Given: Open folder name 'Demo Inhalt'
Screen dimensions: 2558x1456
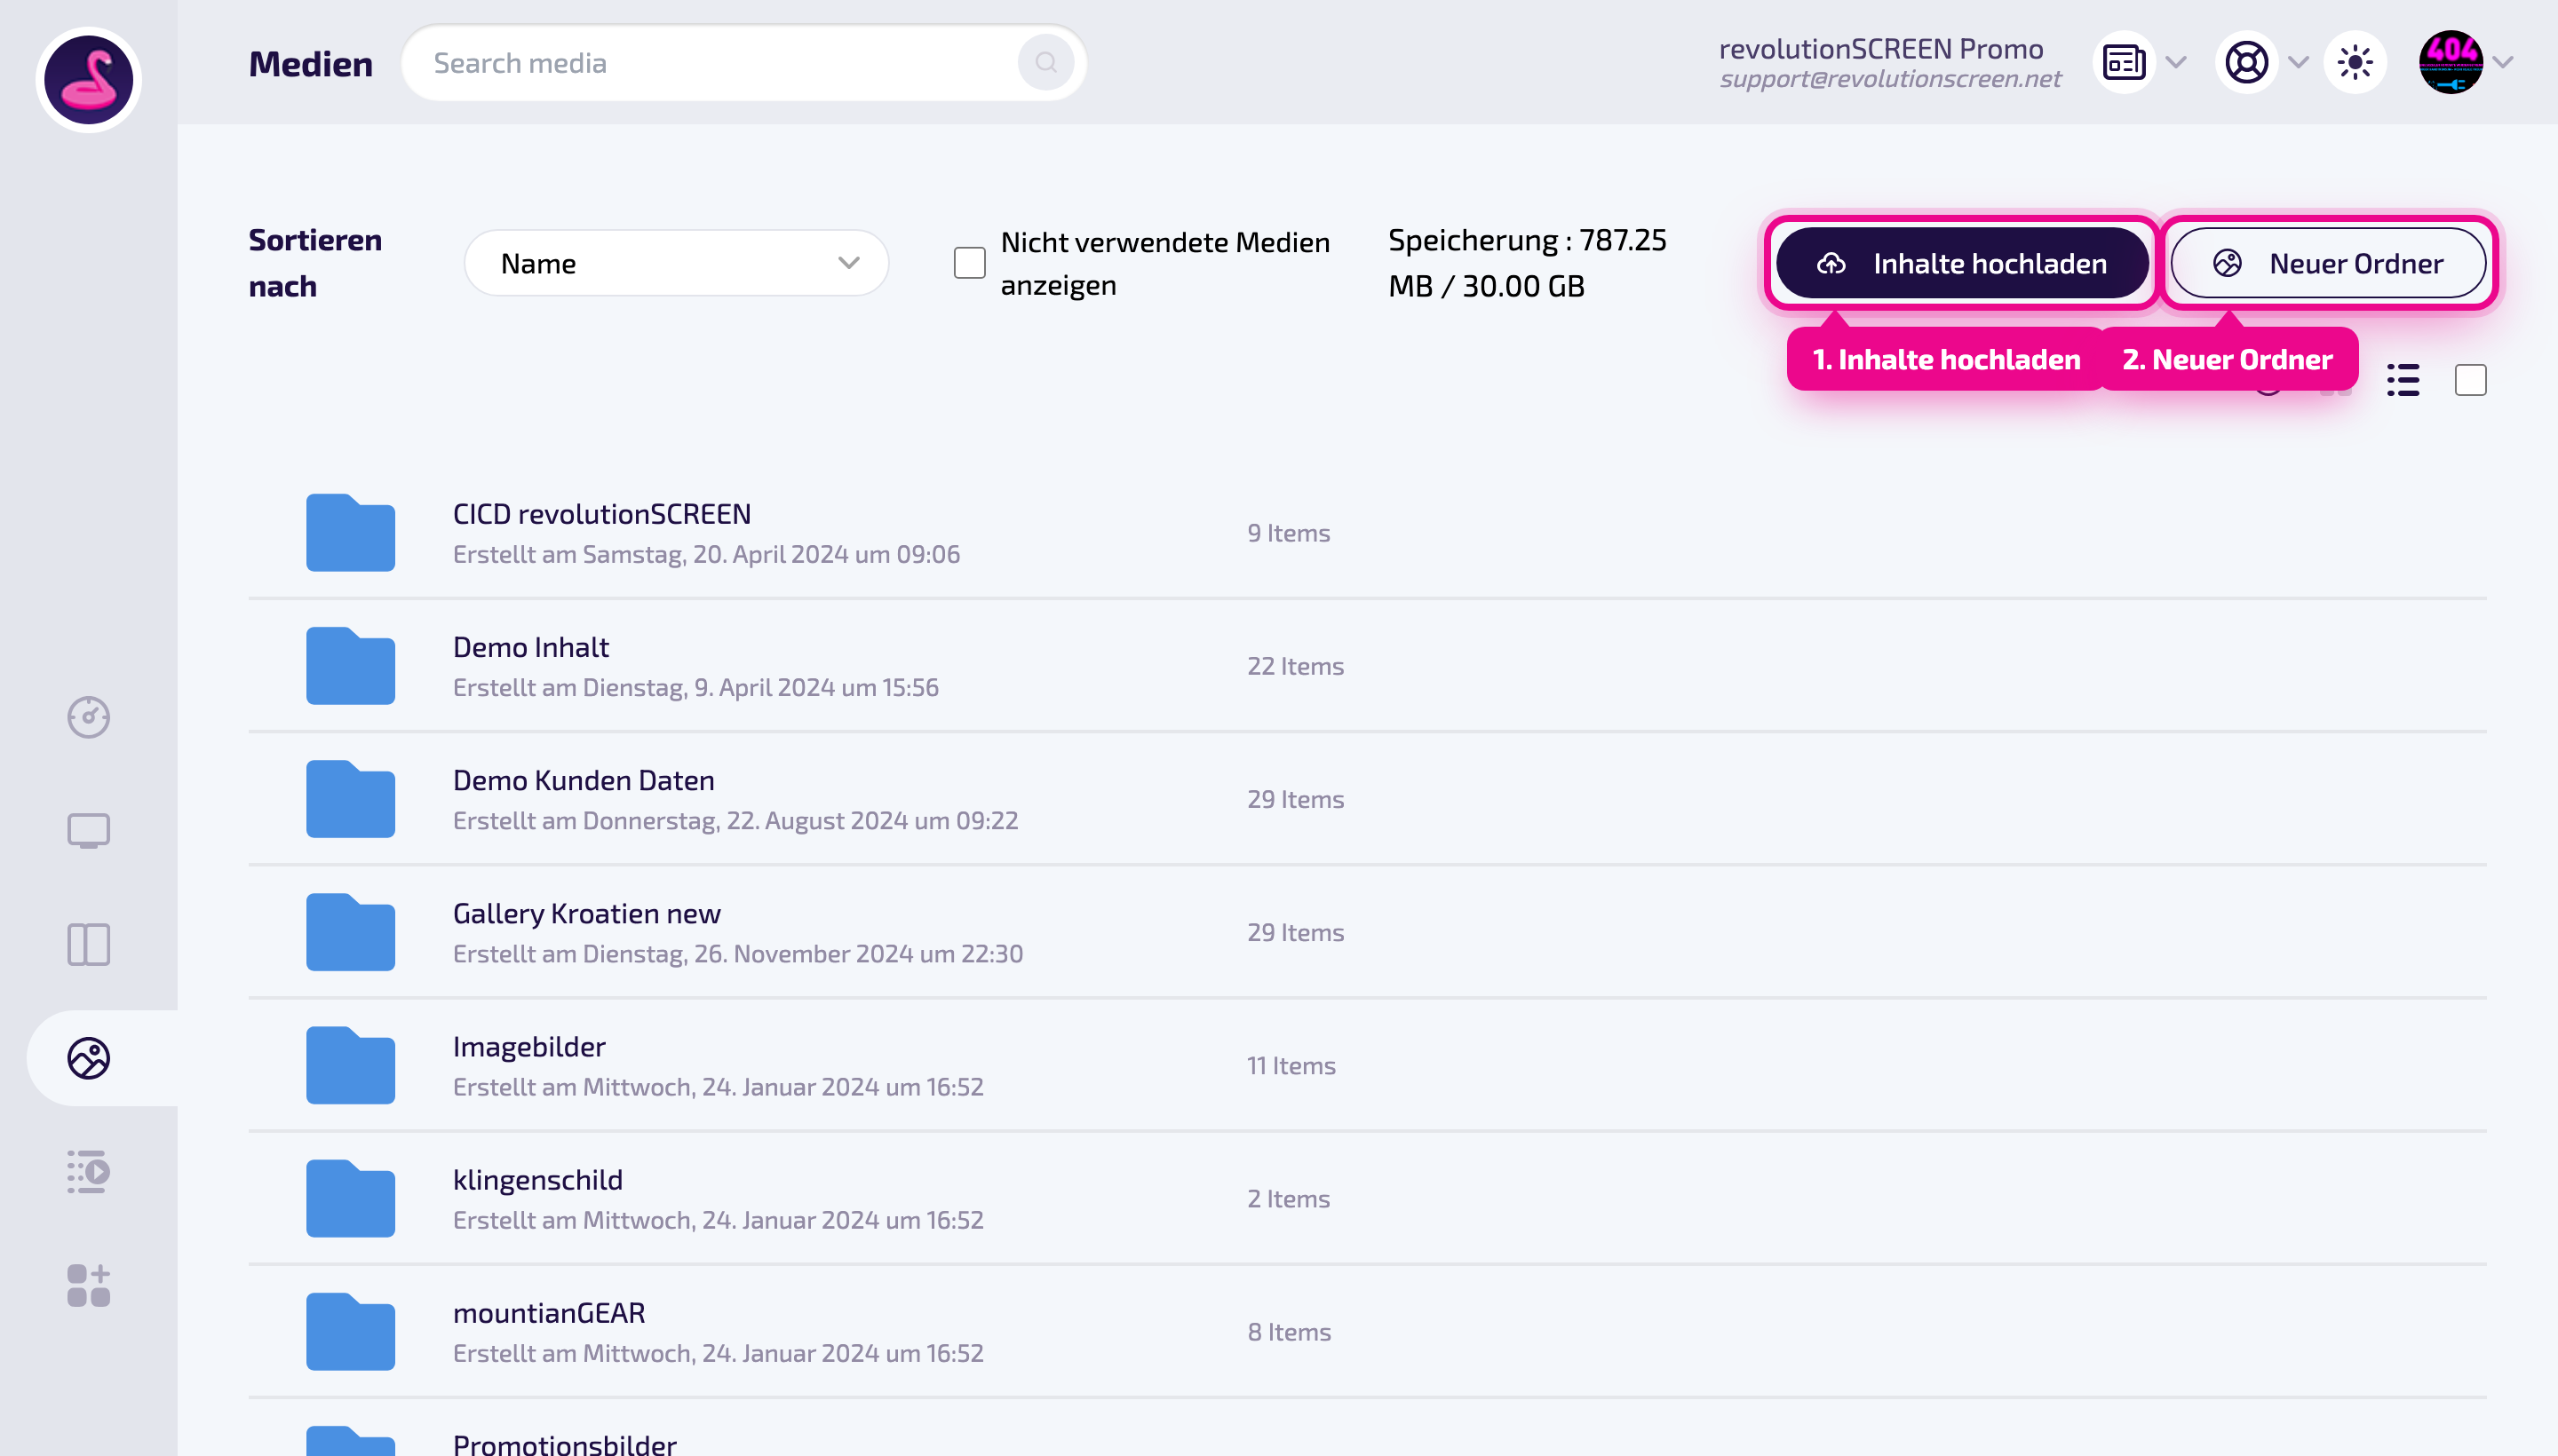Looking at the screenshot, I should pos(530,647).
